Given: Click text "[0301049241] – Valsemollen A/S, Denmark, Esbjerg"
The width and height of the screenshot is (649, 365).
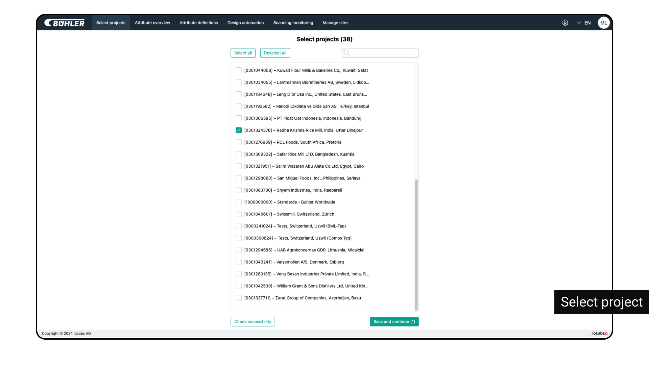Looking at the screenshot, I should pyautogui.click(x=294, y=262).
